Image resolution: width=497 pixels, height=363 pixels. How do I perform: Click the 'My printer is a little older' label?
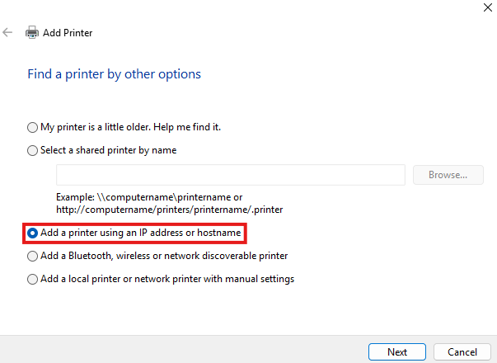click(130, 127)
